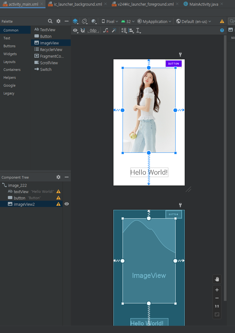
Task: Click the Palette search icon
Action: [50, 21]
